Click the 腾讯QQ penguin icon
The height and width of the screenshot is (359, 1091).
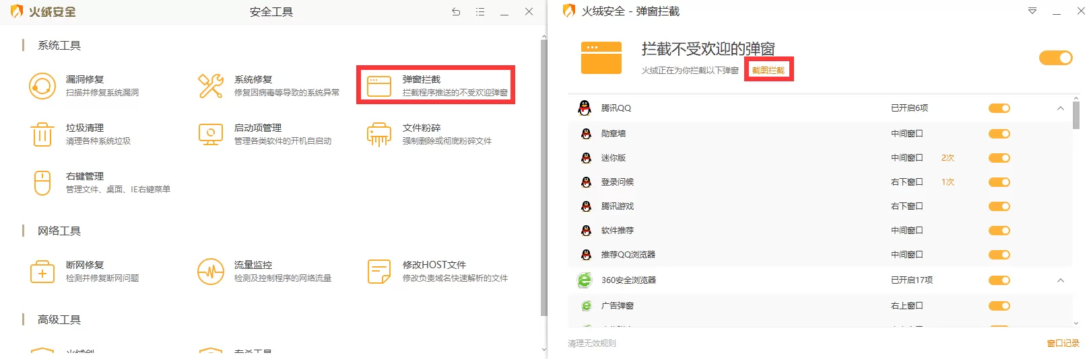[x=585, y=108]
